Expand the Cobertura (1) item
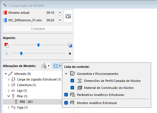 click(9, 85)
